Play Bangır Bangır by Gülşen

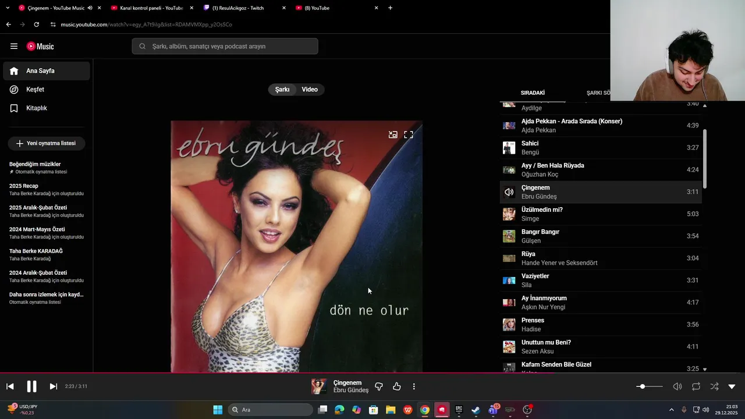click(601, 236)
